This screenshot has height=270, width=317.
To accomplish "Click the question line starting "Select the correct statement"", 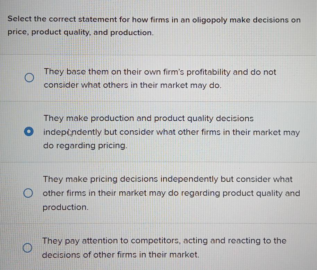I will [x=154, y=20].
